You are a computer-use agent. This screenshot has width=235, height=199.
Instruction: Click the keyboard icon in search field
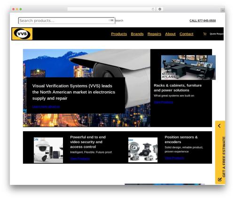point(111,20)
